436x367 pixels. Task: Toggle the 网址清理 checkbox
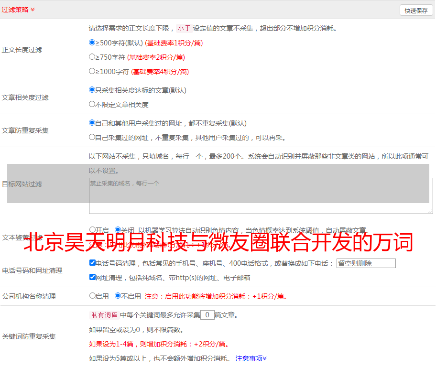[92, 277]
